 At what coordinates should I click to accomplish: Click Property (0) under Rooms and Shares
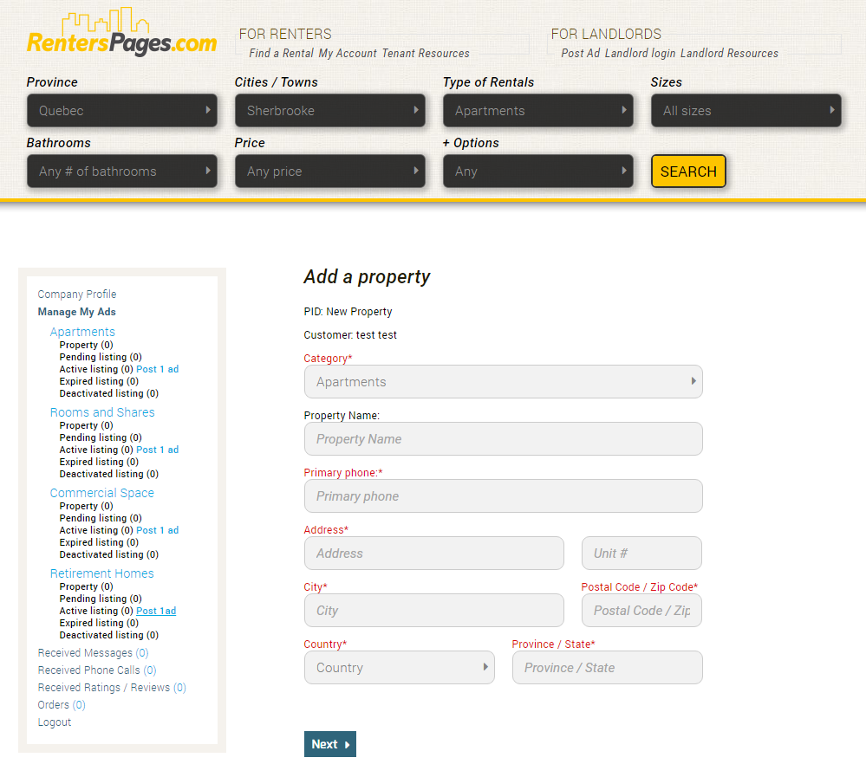[x=86, y=425]
